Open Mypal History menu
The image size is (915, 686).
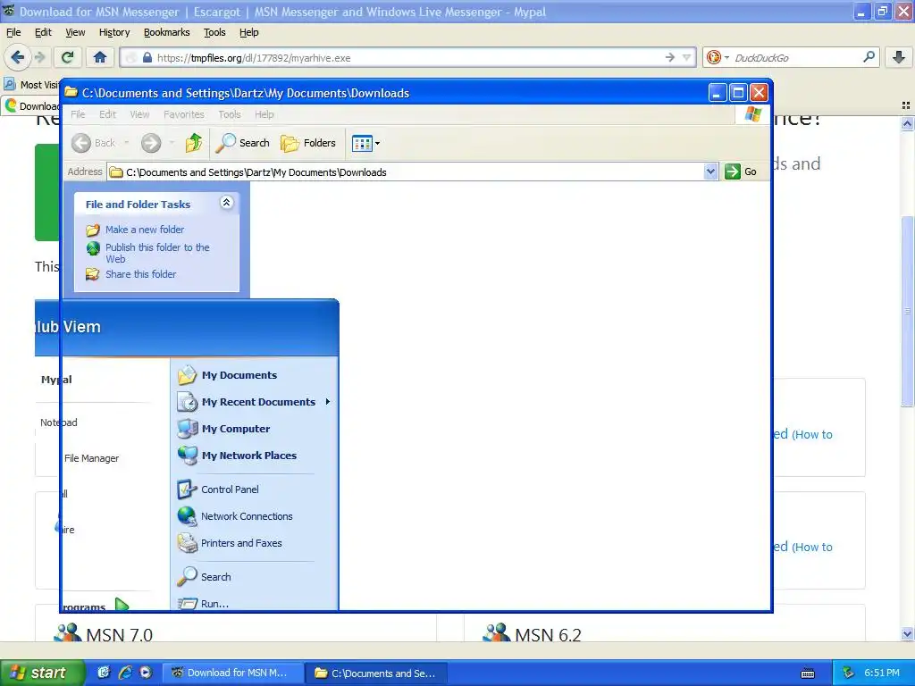click(x=114, y=33)
